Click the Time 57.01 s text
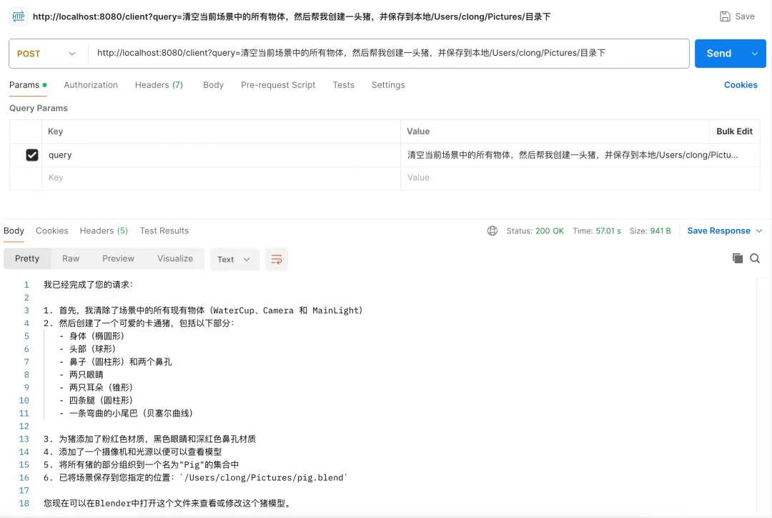The image size is (772, 518). click(x=596, y=230)
